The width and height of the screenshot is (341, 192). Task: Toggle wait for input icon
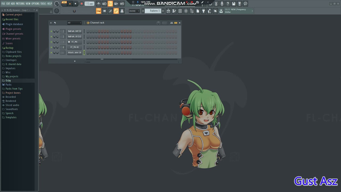(104, 4)
